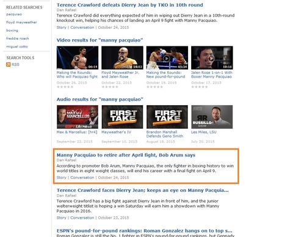Image resolution: width=293 pixels, height=237 pixels.
Task: Open 'Terence Crawford defeats Dierry Jean' headline
Action: coord(130,5)
